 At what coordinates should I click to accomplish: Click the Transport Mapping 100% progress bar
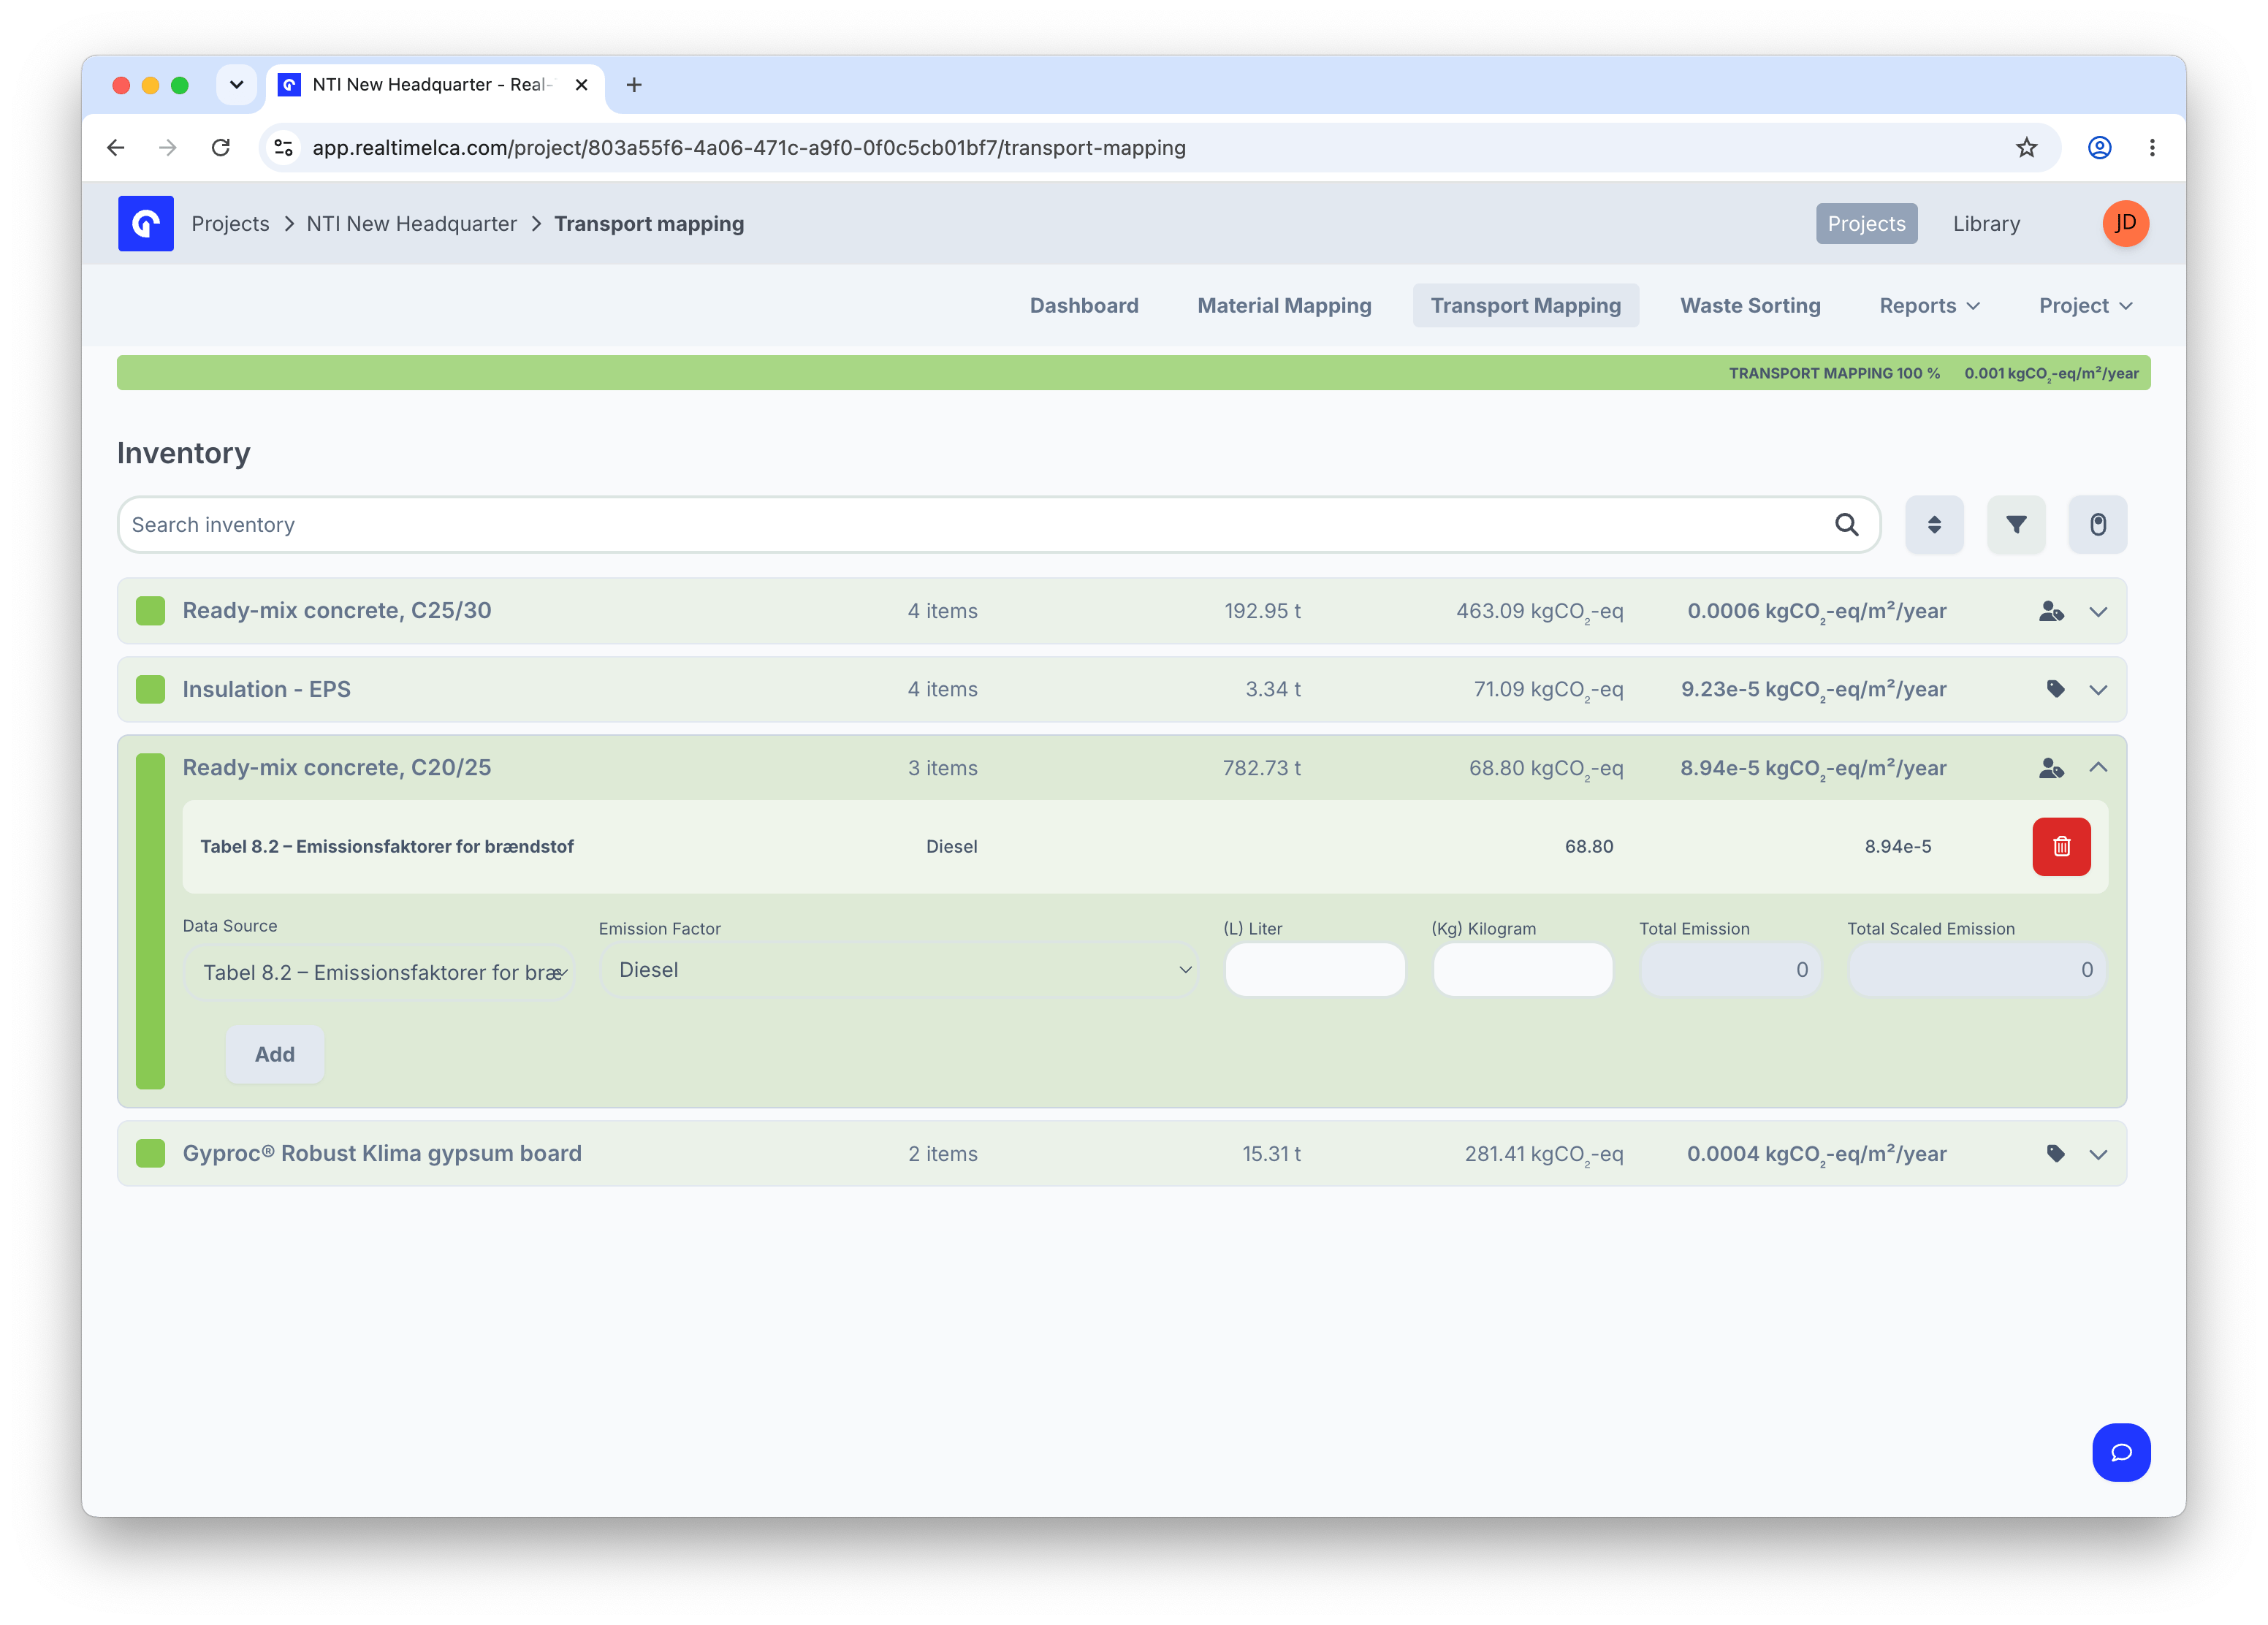coord(1134,373)
